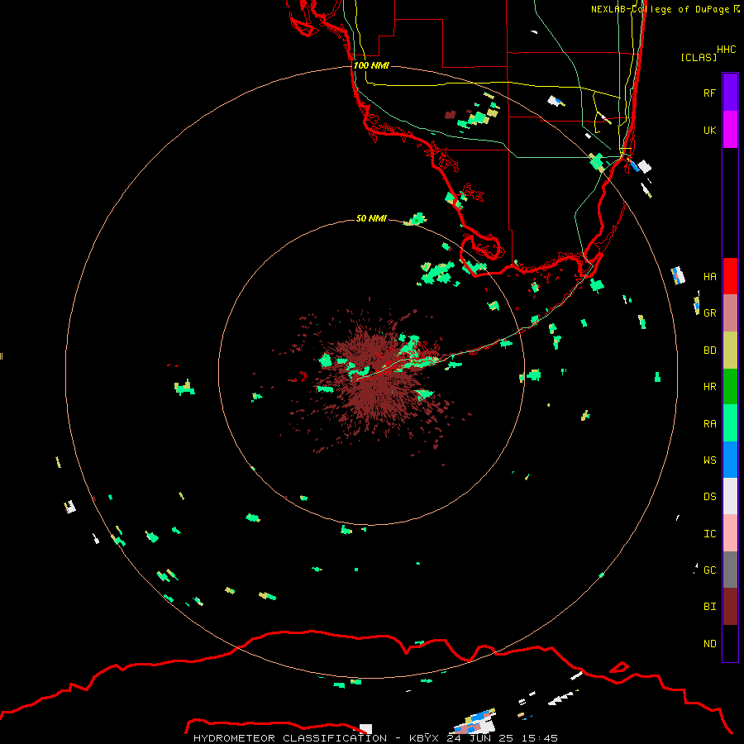Image resolution: width=744 pixels, height=744 pixels.
Task: Click the HR dark green legend swatch
Action: click(730, 387)
